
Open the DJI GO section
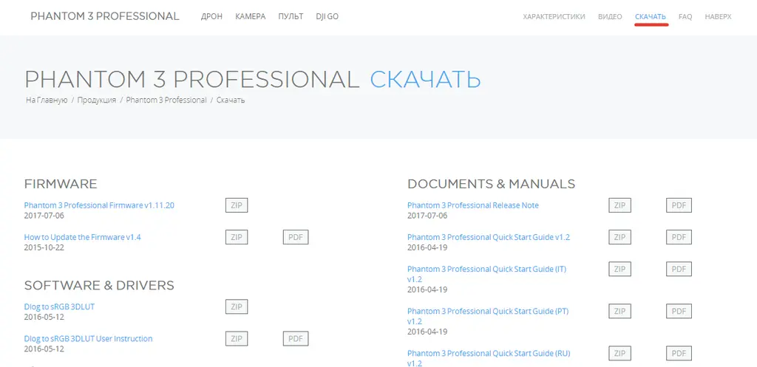pyautogui.click(x=327, y=16)
